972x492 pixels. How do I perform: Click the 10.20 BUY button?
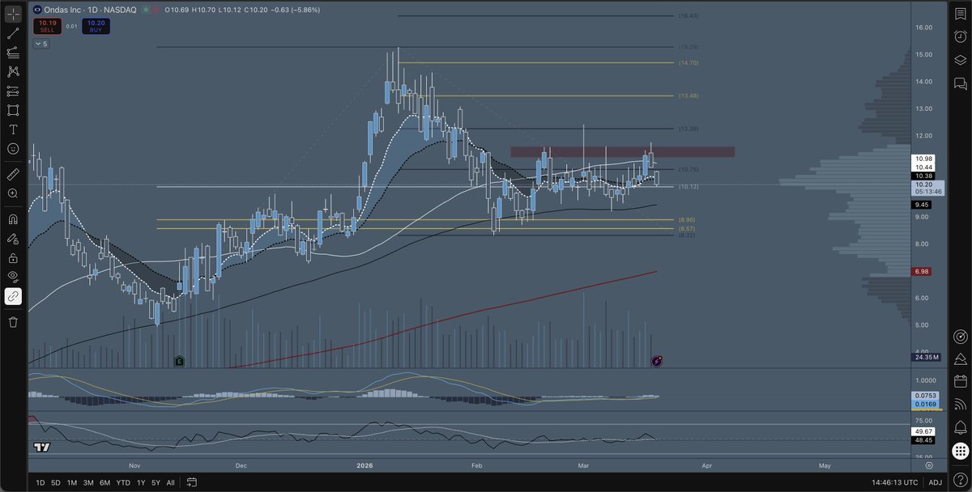[96, 26]
